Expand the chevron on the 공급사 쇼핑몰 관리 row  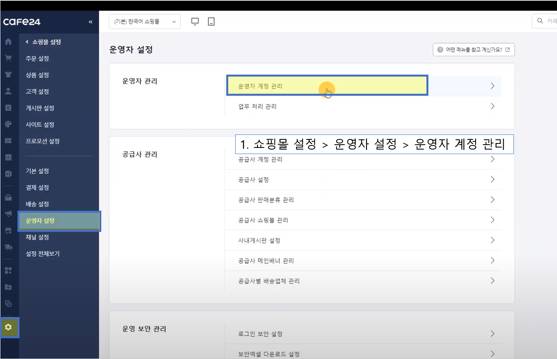492,220
